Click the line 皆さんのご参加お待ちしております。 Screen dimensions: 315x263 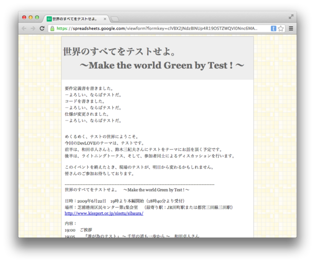point(100,173)
